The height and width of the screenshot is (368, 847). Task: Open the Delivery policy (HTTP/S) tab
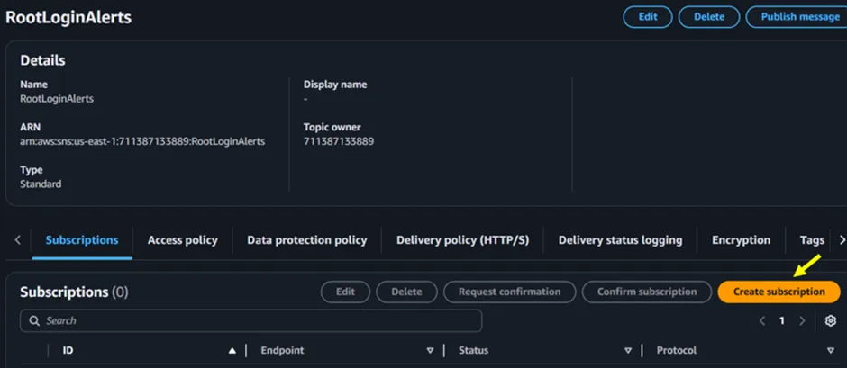coord(462,240)
